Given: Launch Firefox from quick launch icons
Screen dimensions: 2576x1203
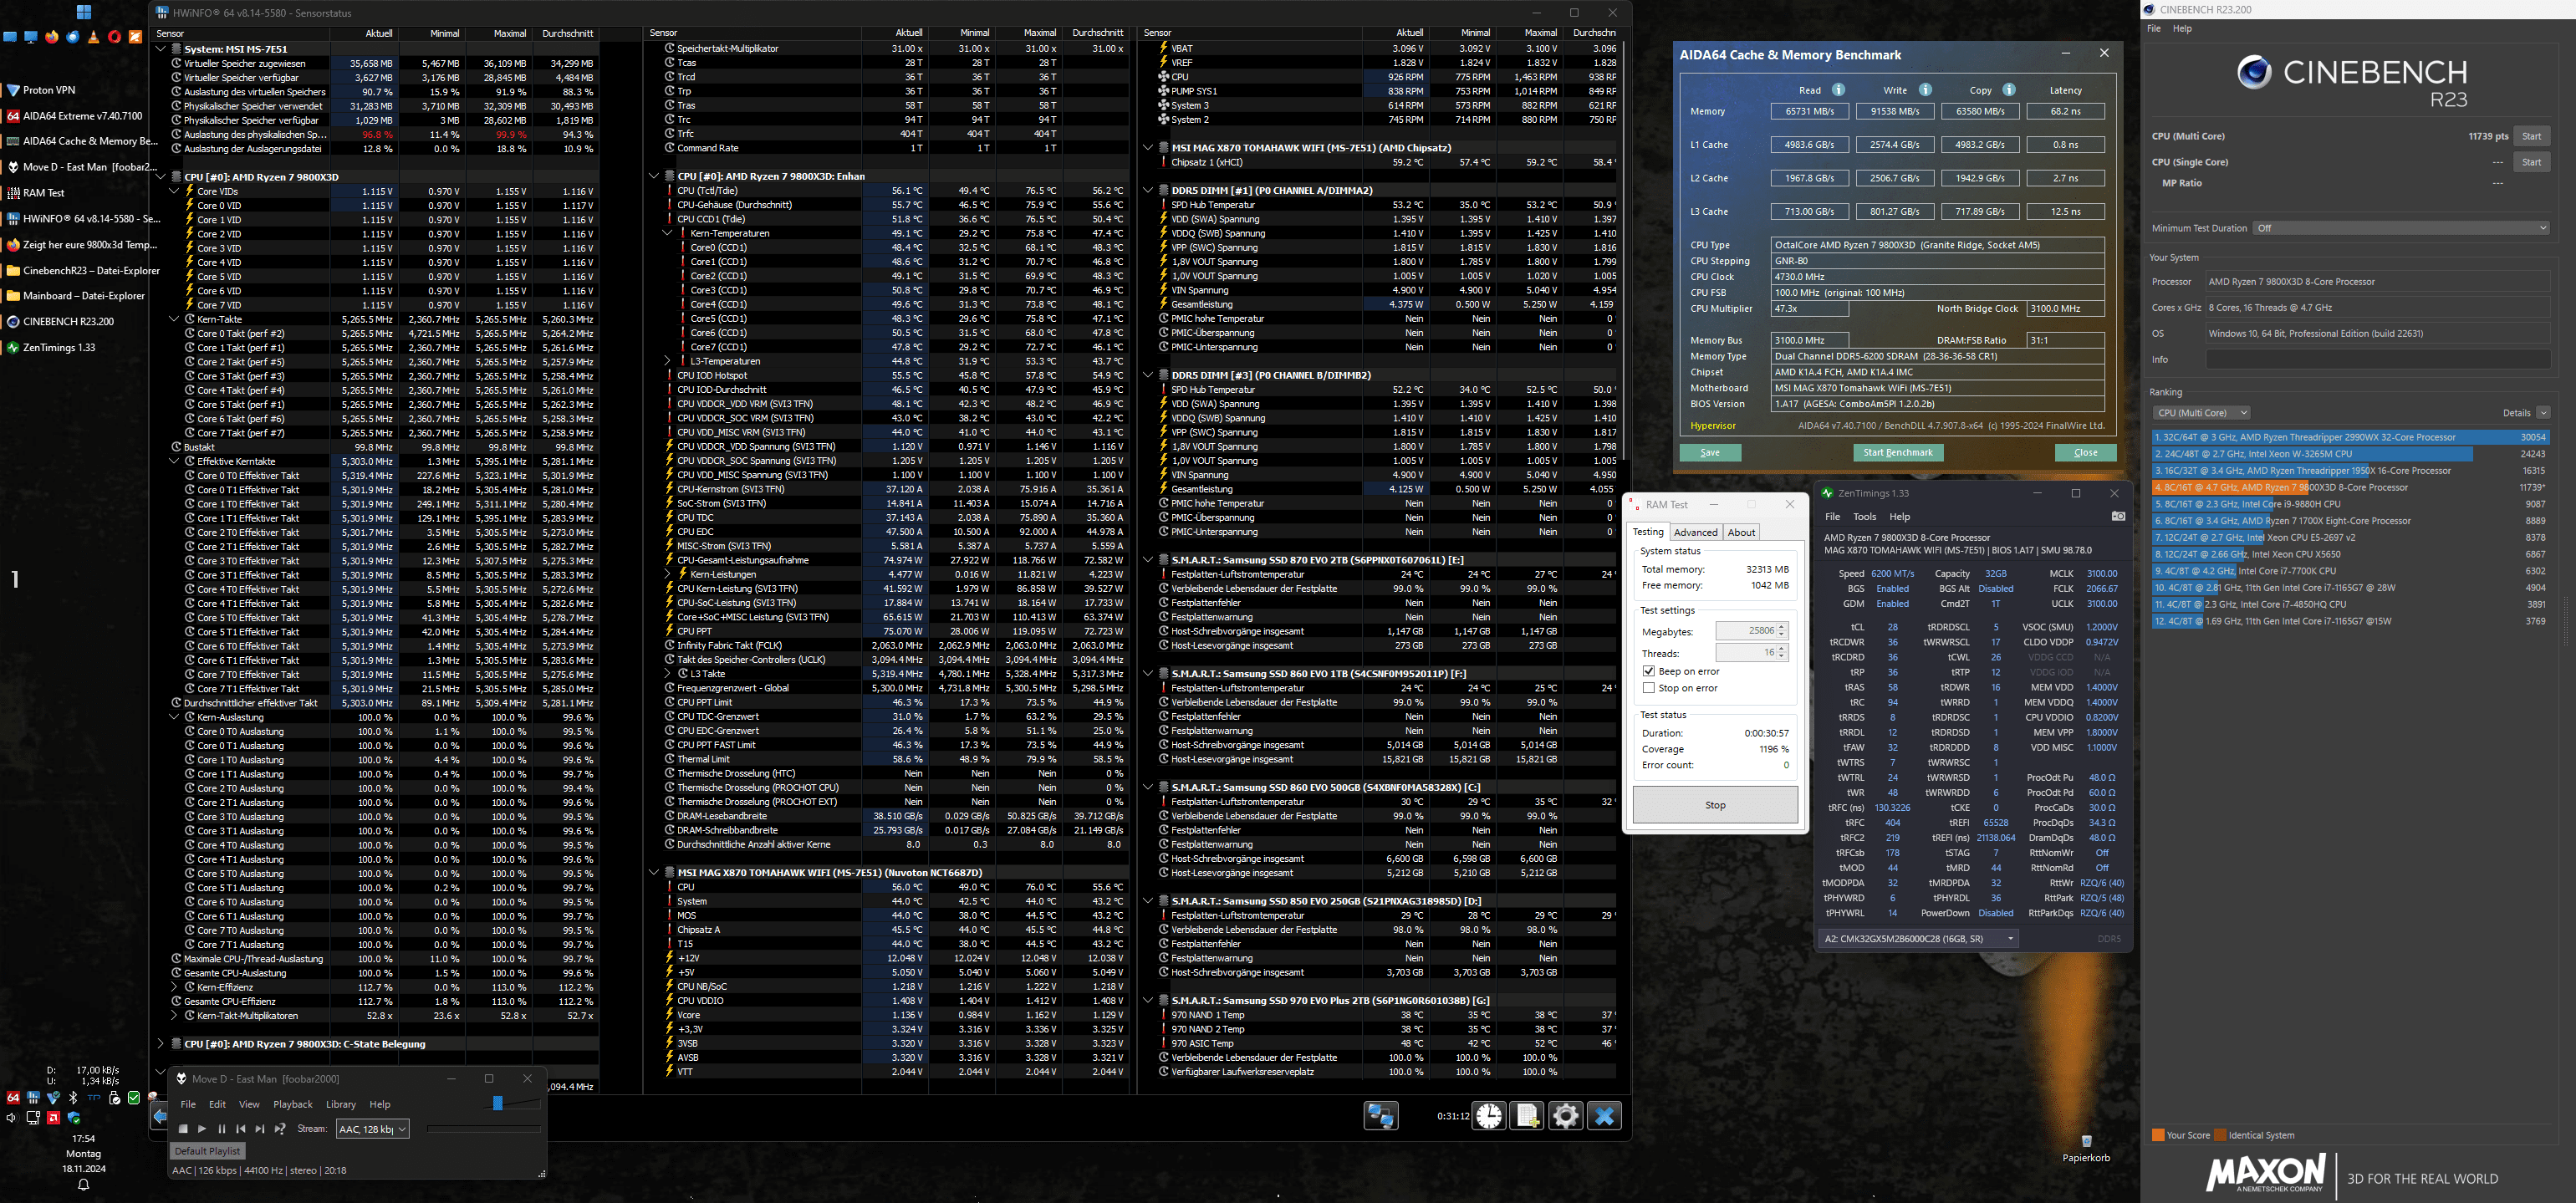Looking at the screenshot, I should coord(52,37).
